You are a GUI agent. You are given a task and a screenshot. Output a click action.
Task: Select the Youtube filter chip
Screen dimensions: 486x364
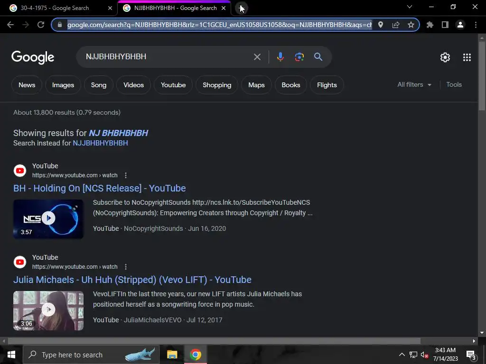(173, 85)
